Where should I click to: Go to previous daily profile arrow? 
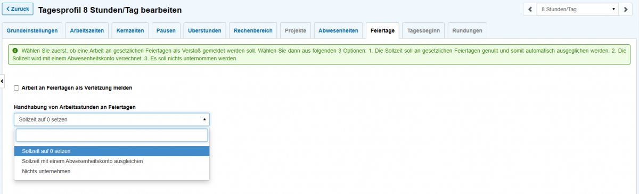point(530,9)
